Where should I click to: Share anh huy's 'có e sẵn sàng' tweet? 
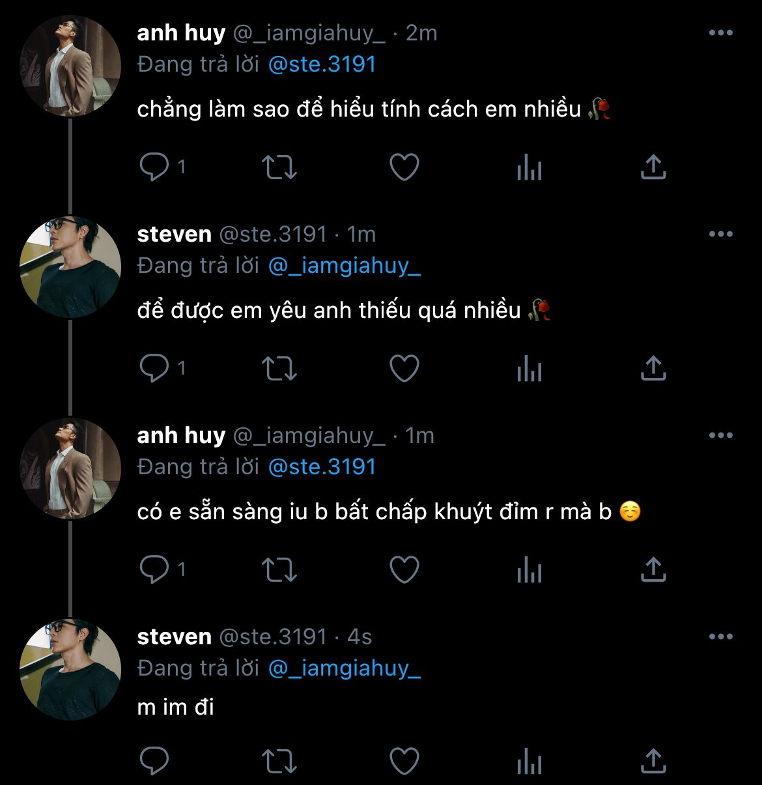pyautogui.click(x=653, y=570)
